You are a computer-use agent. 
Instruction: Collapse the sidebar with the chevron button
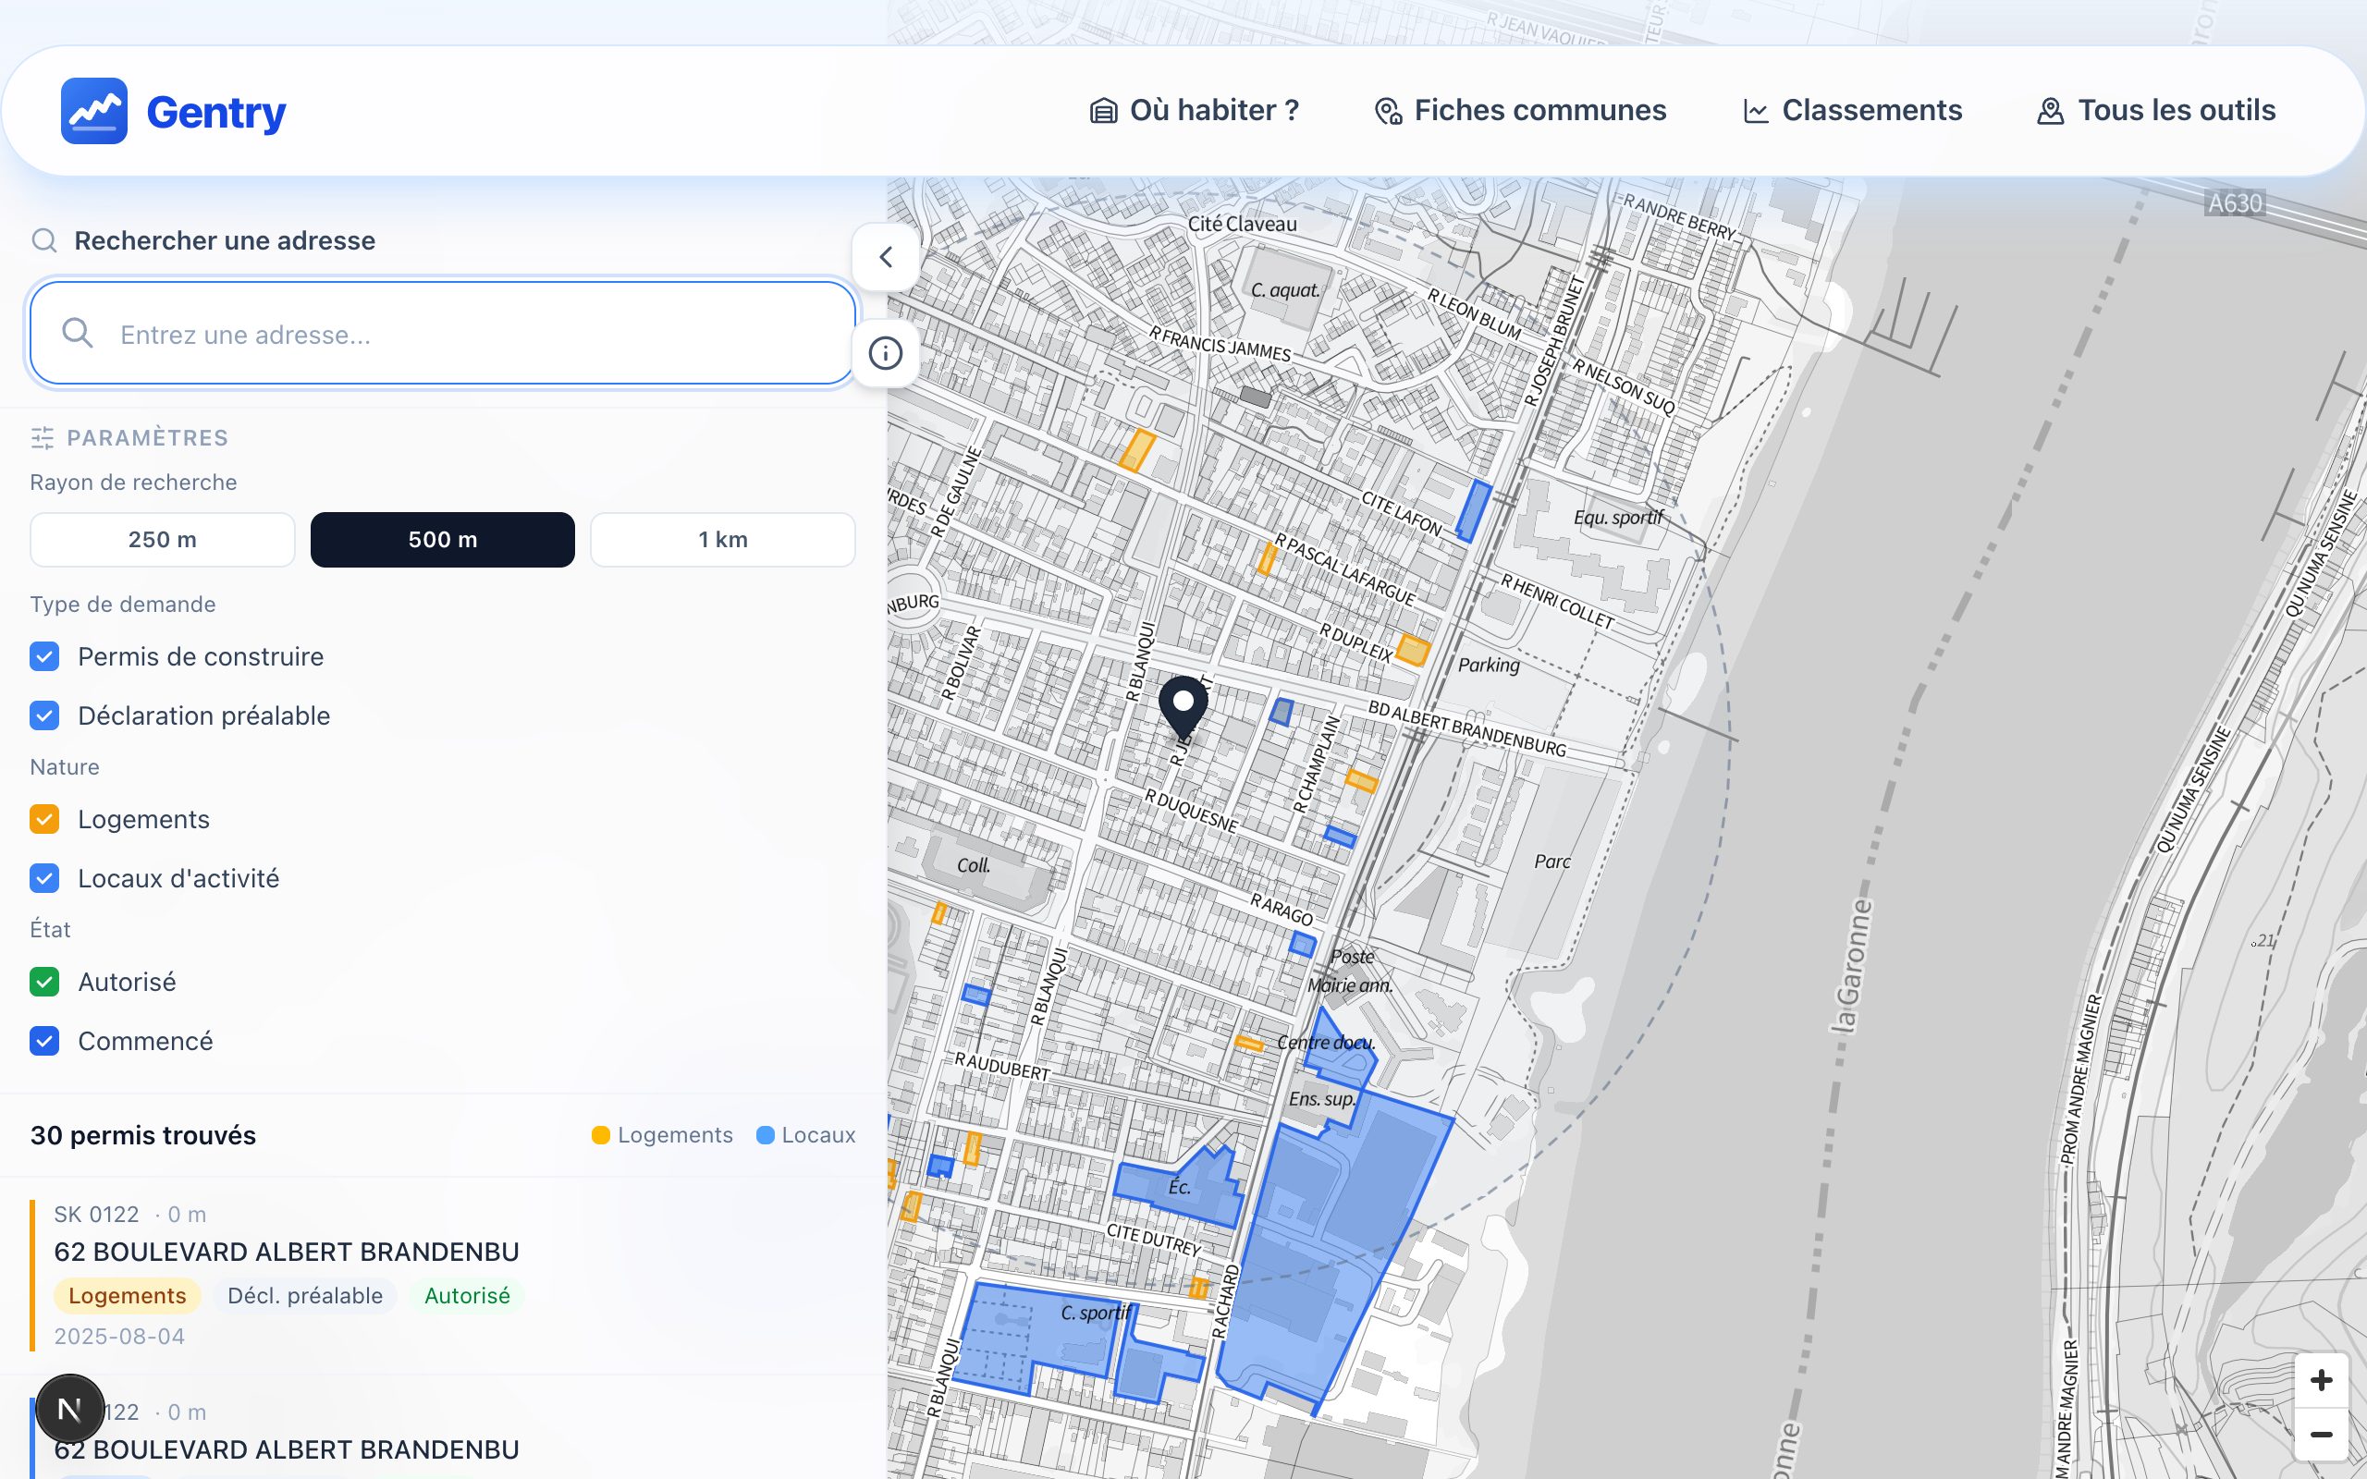pyautogui.click(x=885, y=257)
